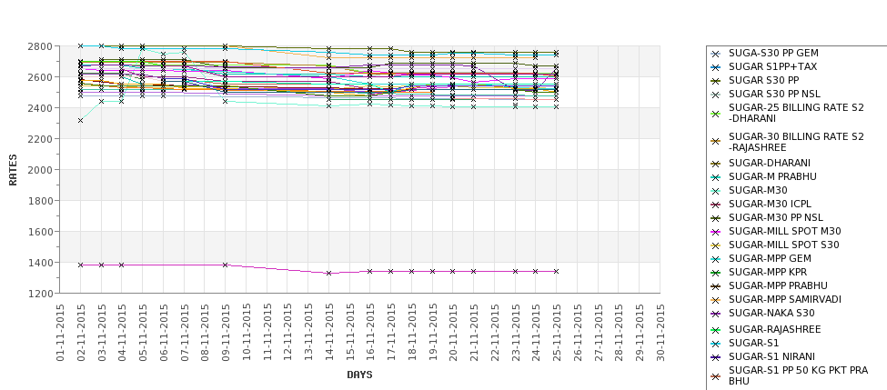Click the orange marker beside SUGAR-MPP SAMIRVADI

pyautogui.click(x=716, y=300)
